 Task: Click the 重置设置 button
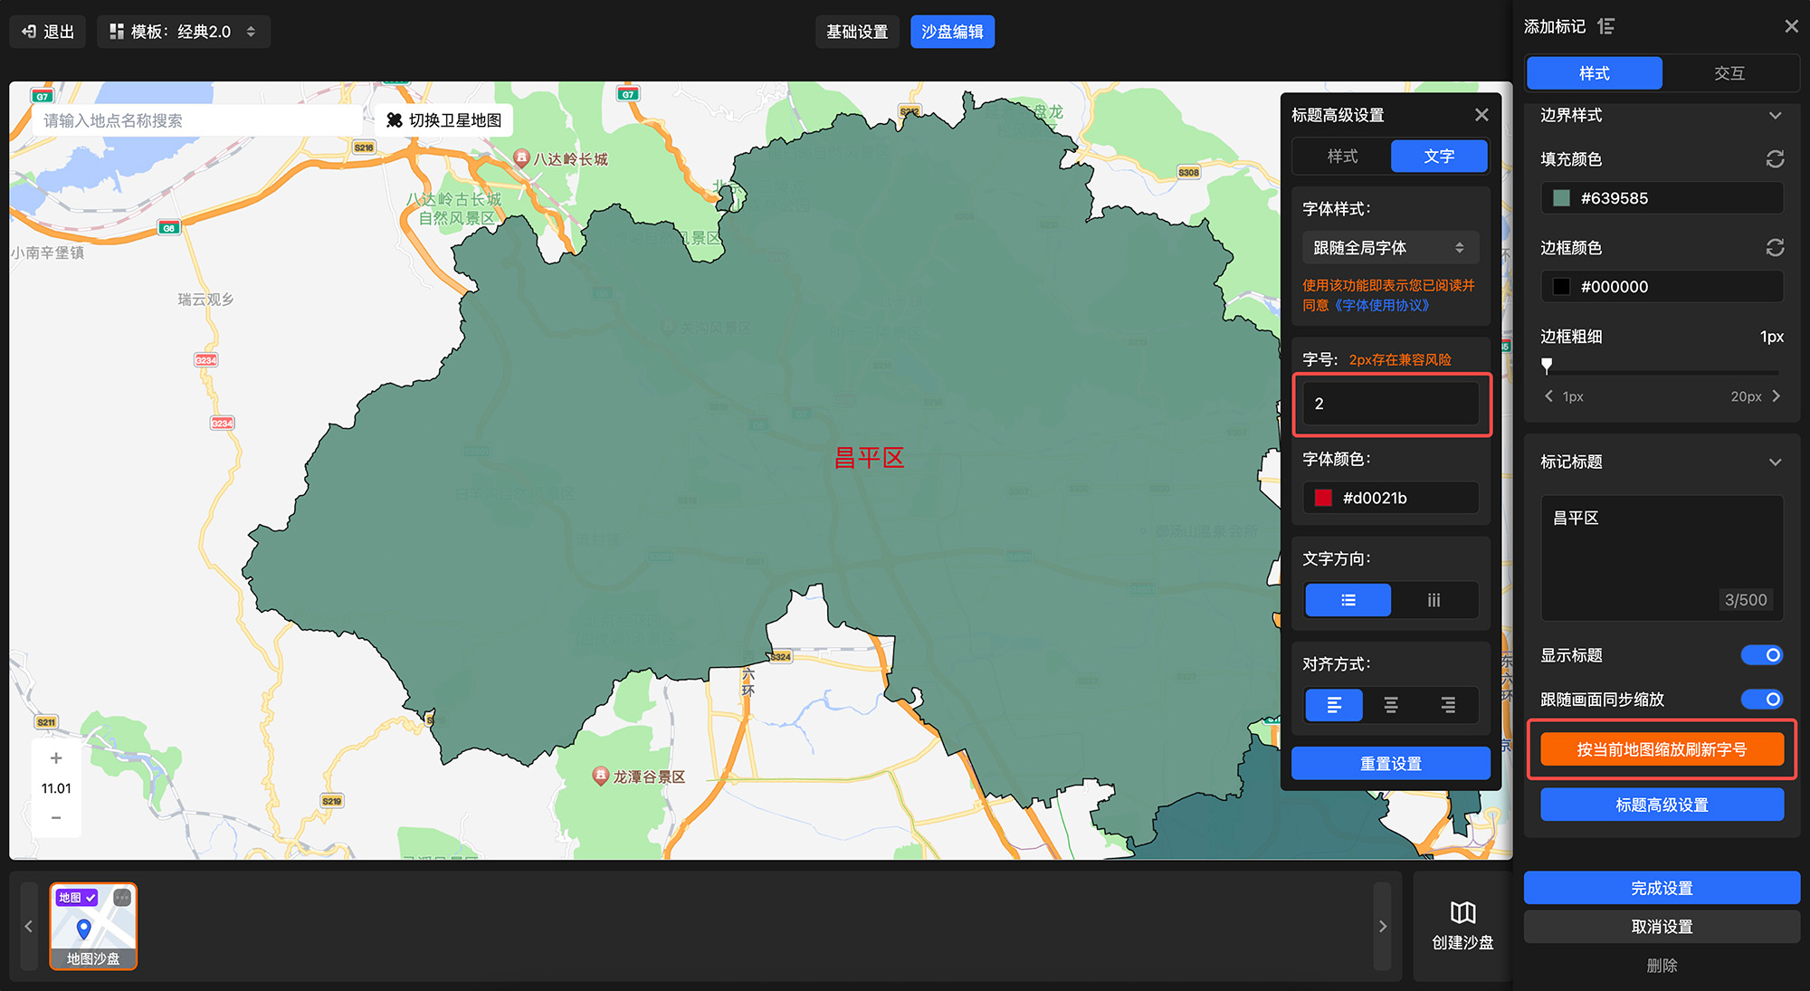[1390, 764]
